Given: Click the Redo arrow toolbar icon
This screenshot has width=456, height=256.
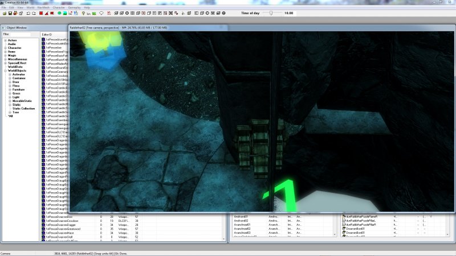Looking at the screenshot, I should [x=34, y=13].
